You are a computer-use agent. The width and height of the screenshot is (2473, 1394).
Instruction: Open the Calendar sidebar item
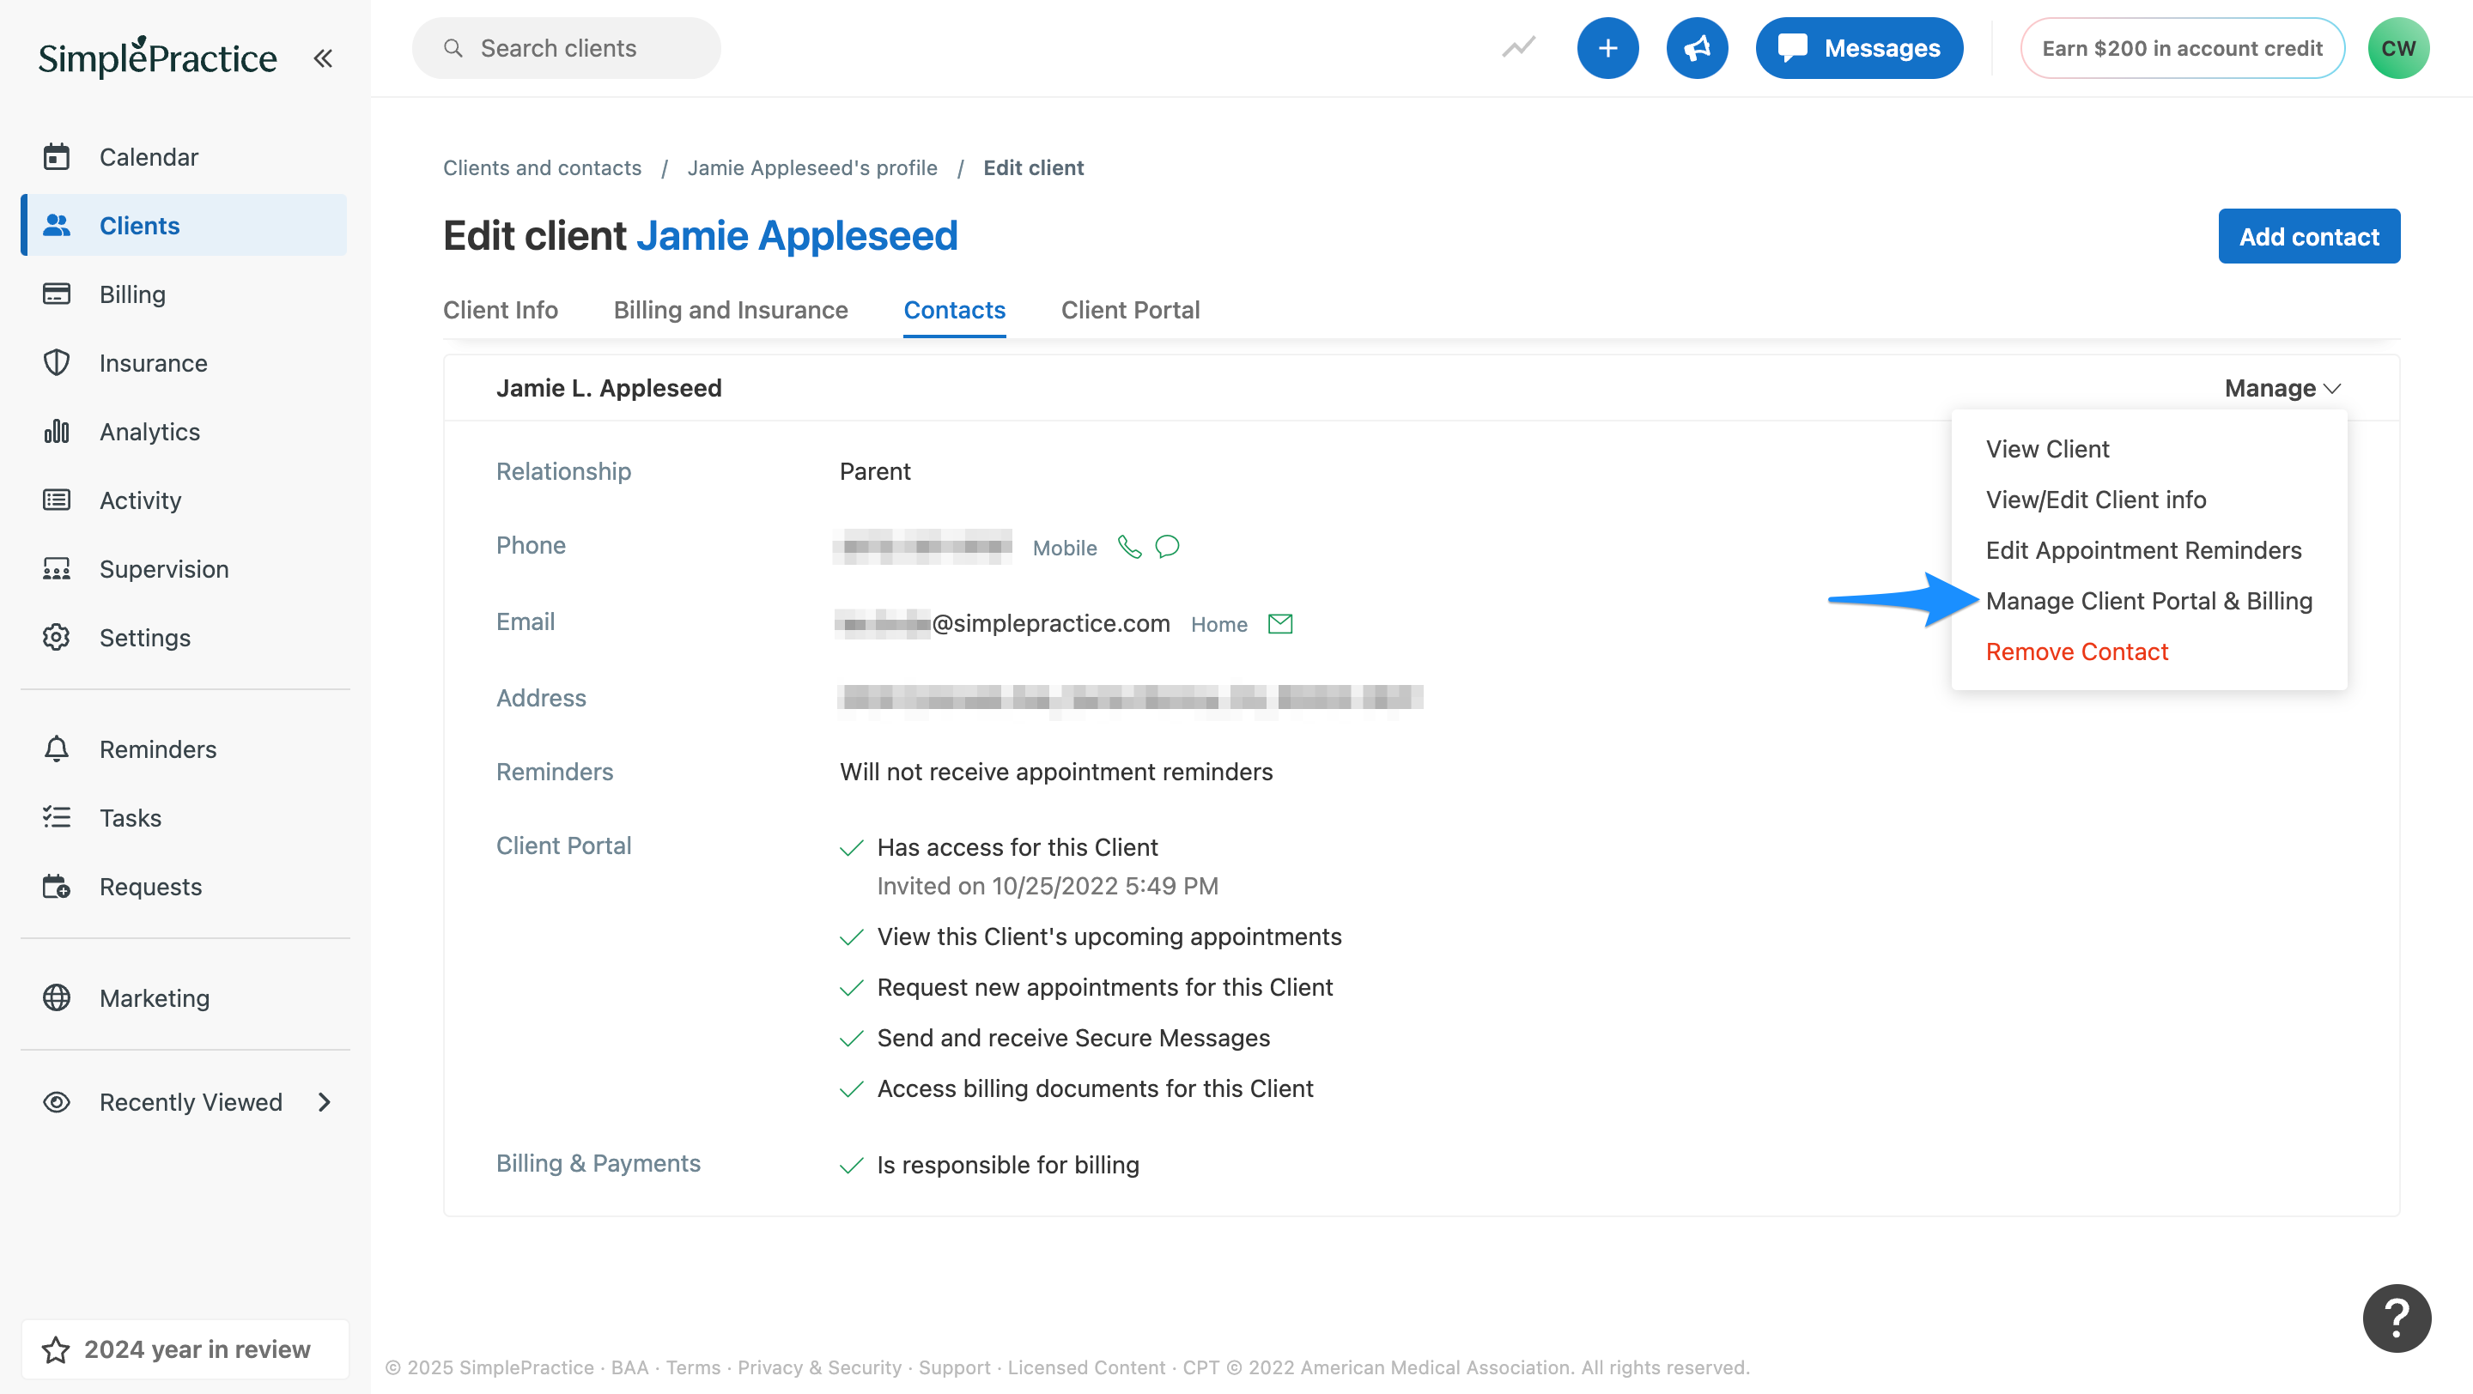tap(185, 156)
